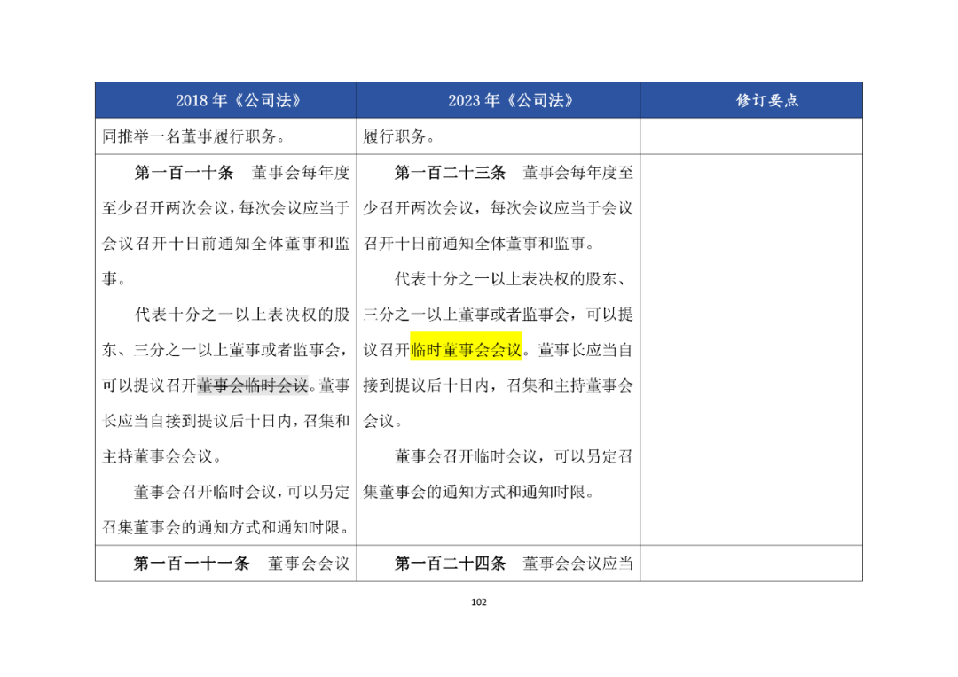Click the 第一百一十一条 article heading
The image size is (958, 677).
[192, 564]
